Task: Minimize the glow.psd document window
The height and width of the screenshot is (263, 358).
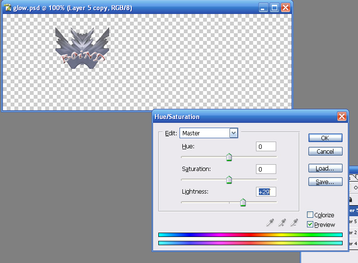Action: point(263,8)
